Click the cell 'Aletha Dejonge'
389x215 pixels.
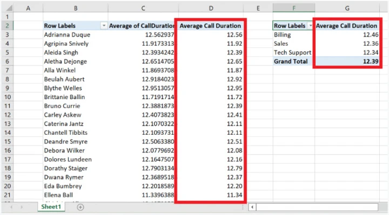76,61
